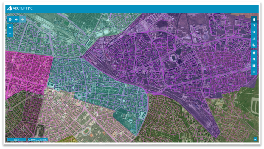Screen dimensions: 264x149
Task: Click the coordinates display 42.69910, 23.36217
Action: coord(38,140)
